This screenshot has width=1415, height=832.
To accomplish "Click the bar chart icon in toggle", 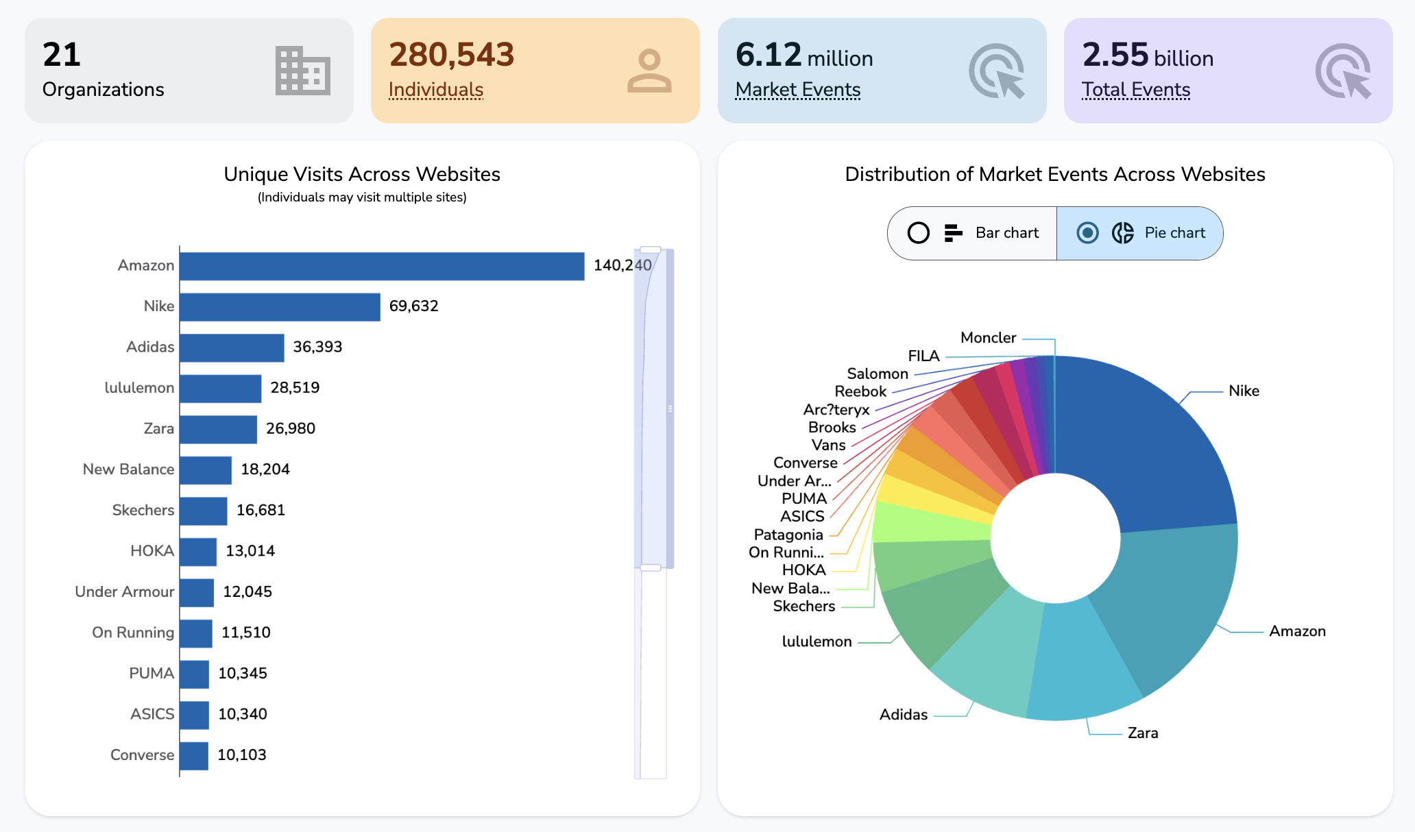I will click(x=953, y=233).
